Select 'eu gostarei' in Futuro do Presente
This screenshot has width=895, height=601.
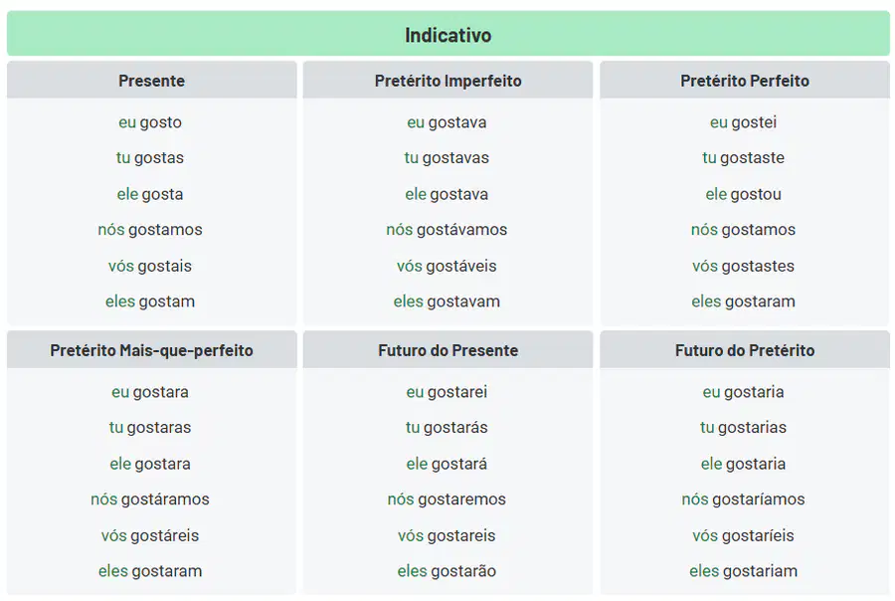[x=447, y=392]
